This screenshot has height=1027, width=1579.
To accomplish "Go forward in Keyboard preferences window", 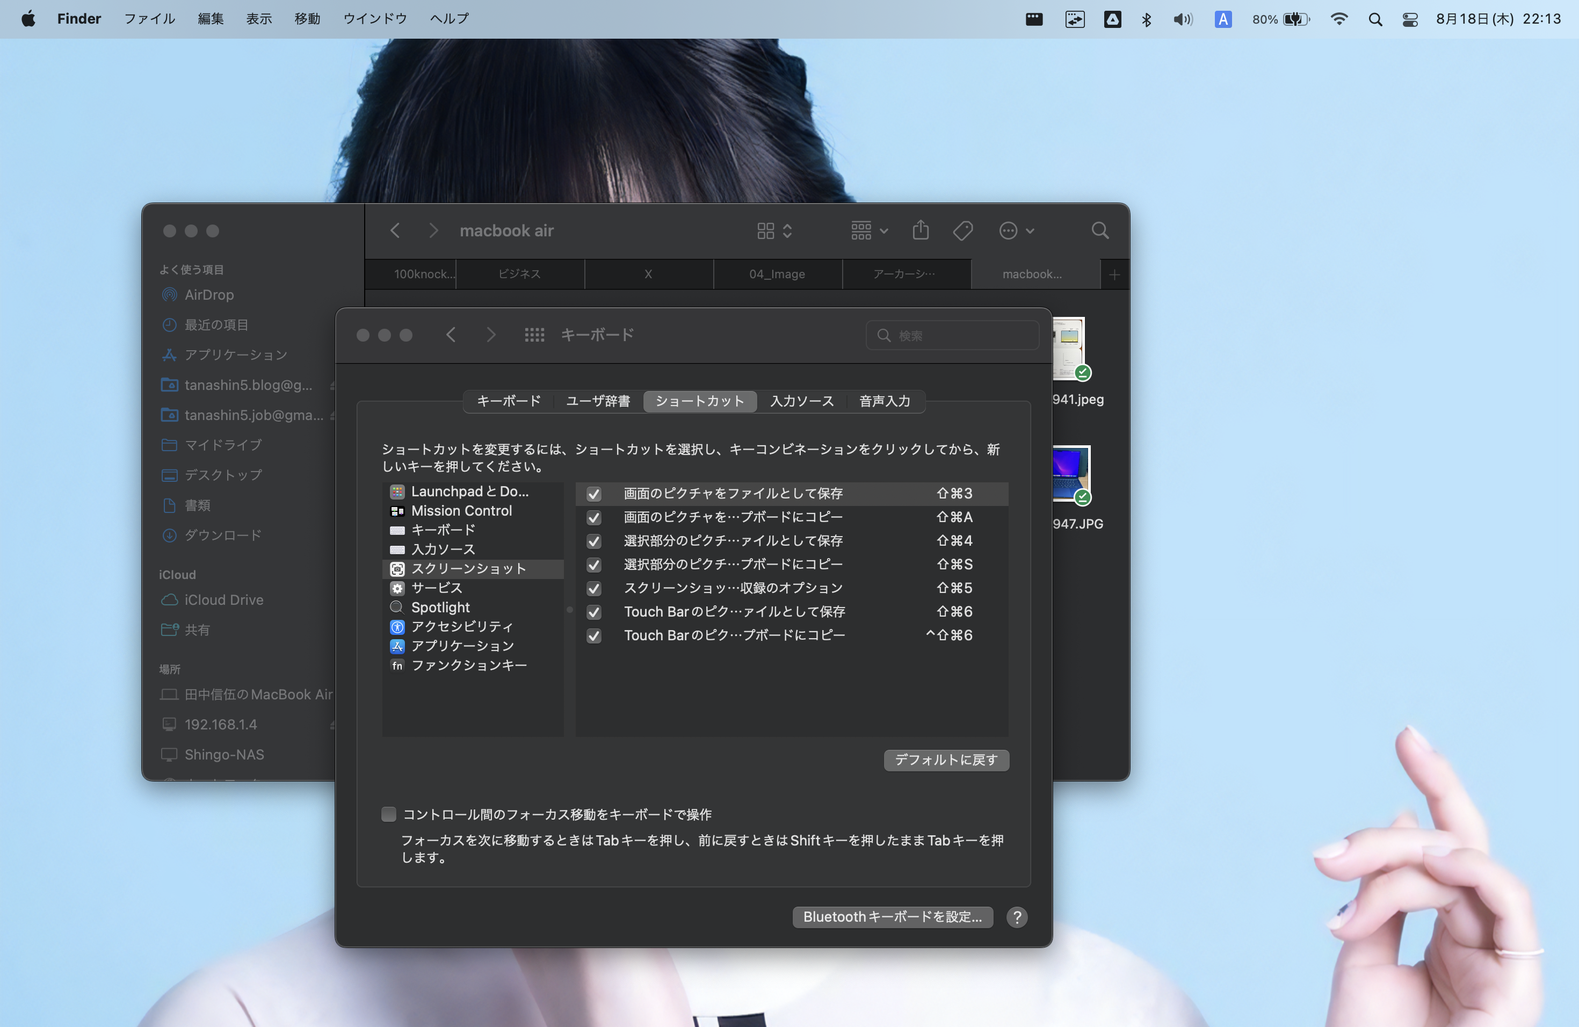I will [x=491, y=335].
